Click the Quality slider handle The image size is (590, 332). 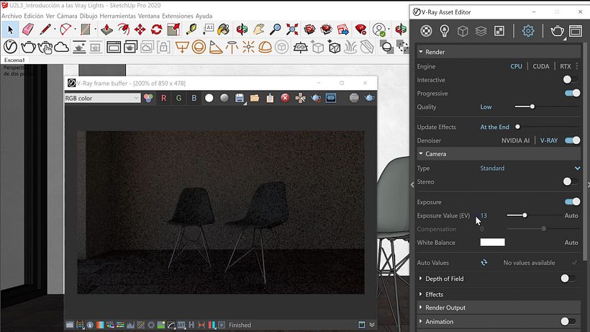click(532, 107)
